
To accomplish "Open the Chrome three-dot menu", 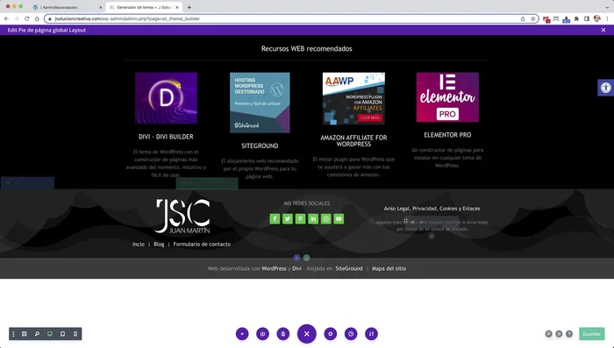I will point(607,18).
